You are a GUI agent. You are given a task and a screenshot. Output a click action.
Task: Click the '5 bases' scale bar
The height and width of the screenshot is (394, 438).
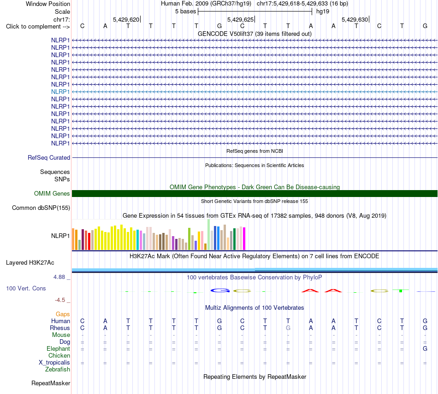[255, 12]
